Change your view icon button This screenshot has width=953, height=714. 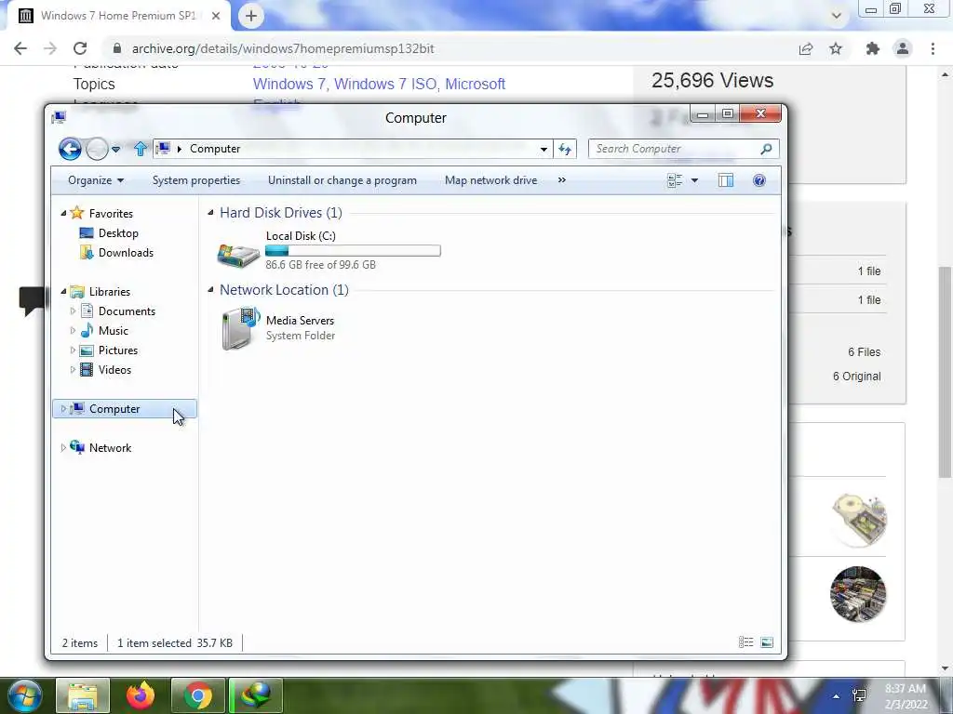[x=675, y=180]
